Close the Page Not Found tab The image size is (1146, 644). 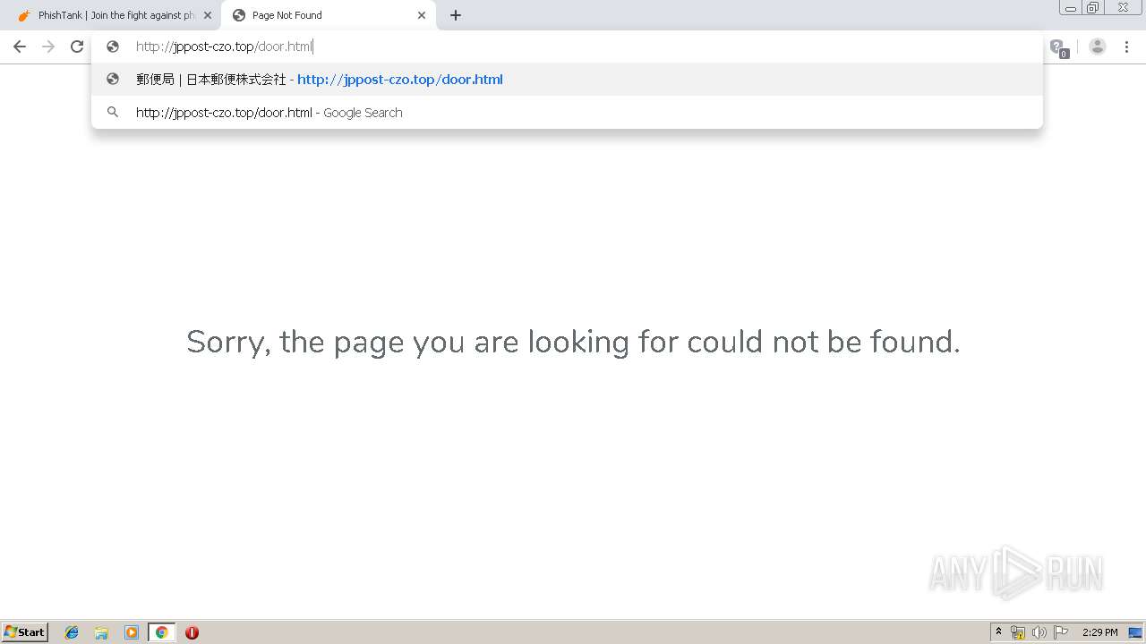coord(422,15)
